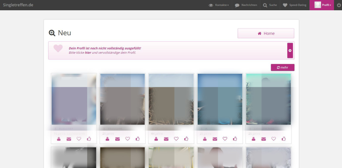
Task: Click heart icon on 10steve05's card
Action: pyautogui.click(x=127, y=139)
